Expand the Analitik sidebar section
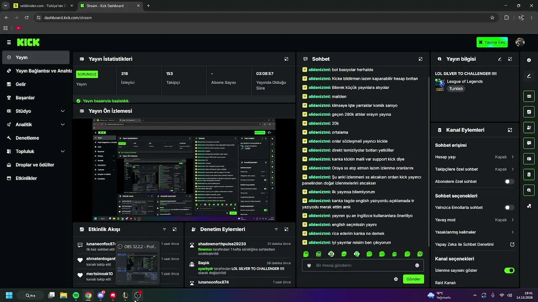 pos(36,125)
